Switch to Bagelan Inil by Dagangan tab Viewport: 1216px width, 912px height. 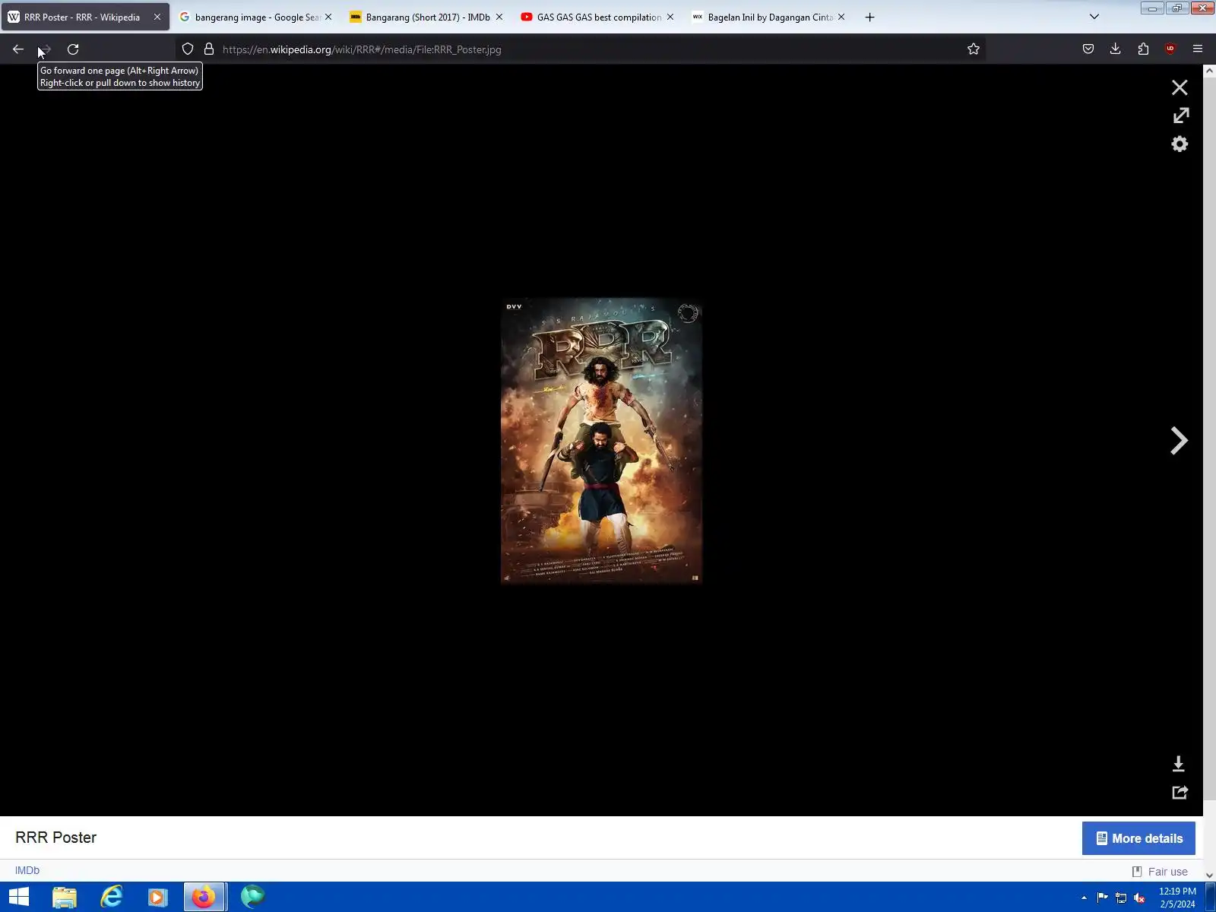(x=769, y=17)
